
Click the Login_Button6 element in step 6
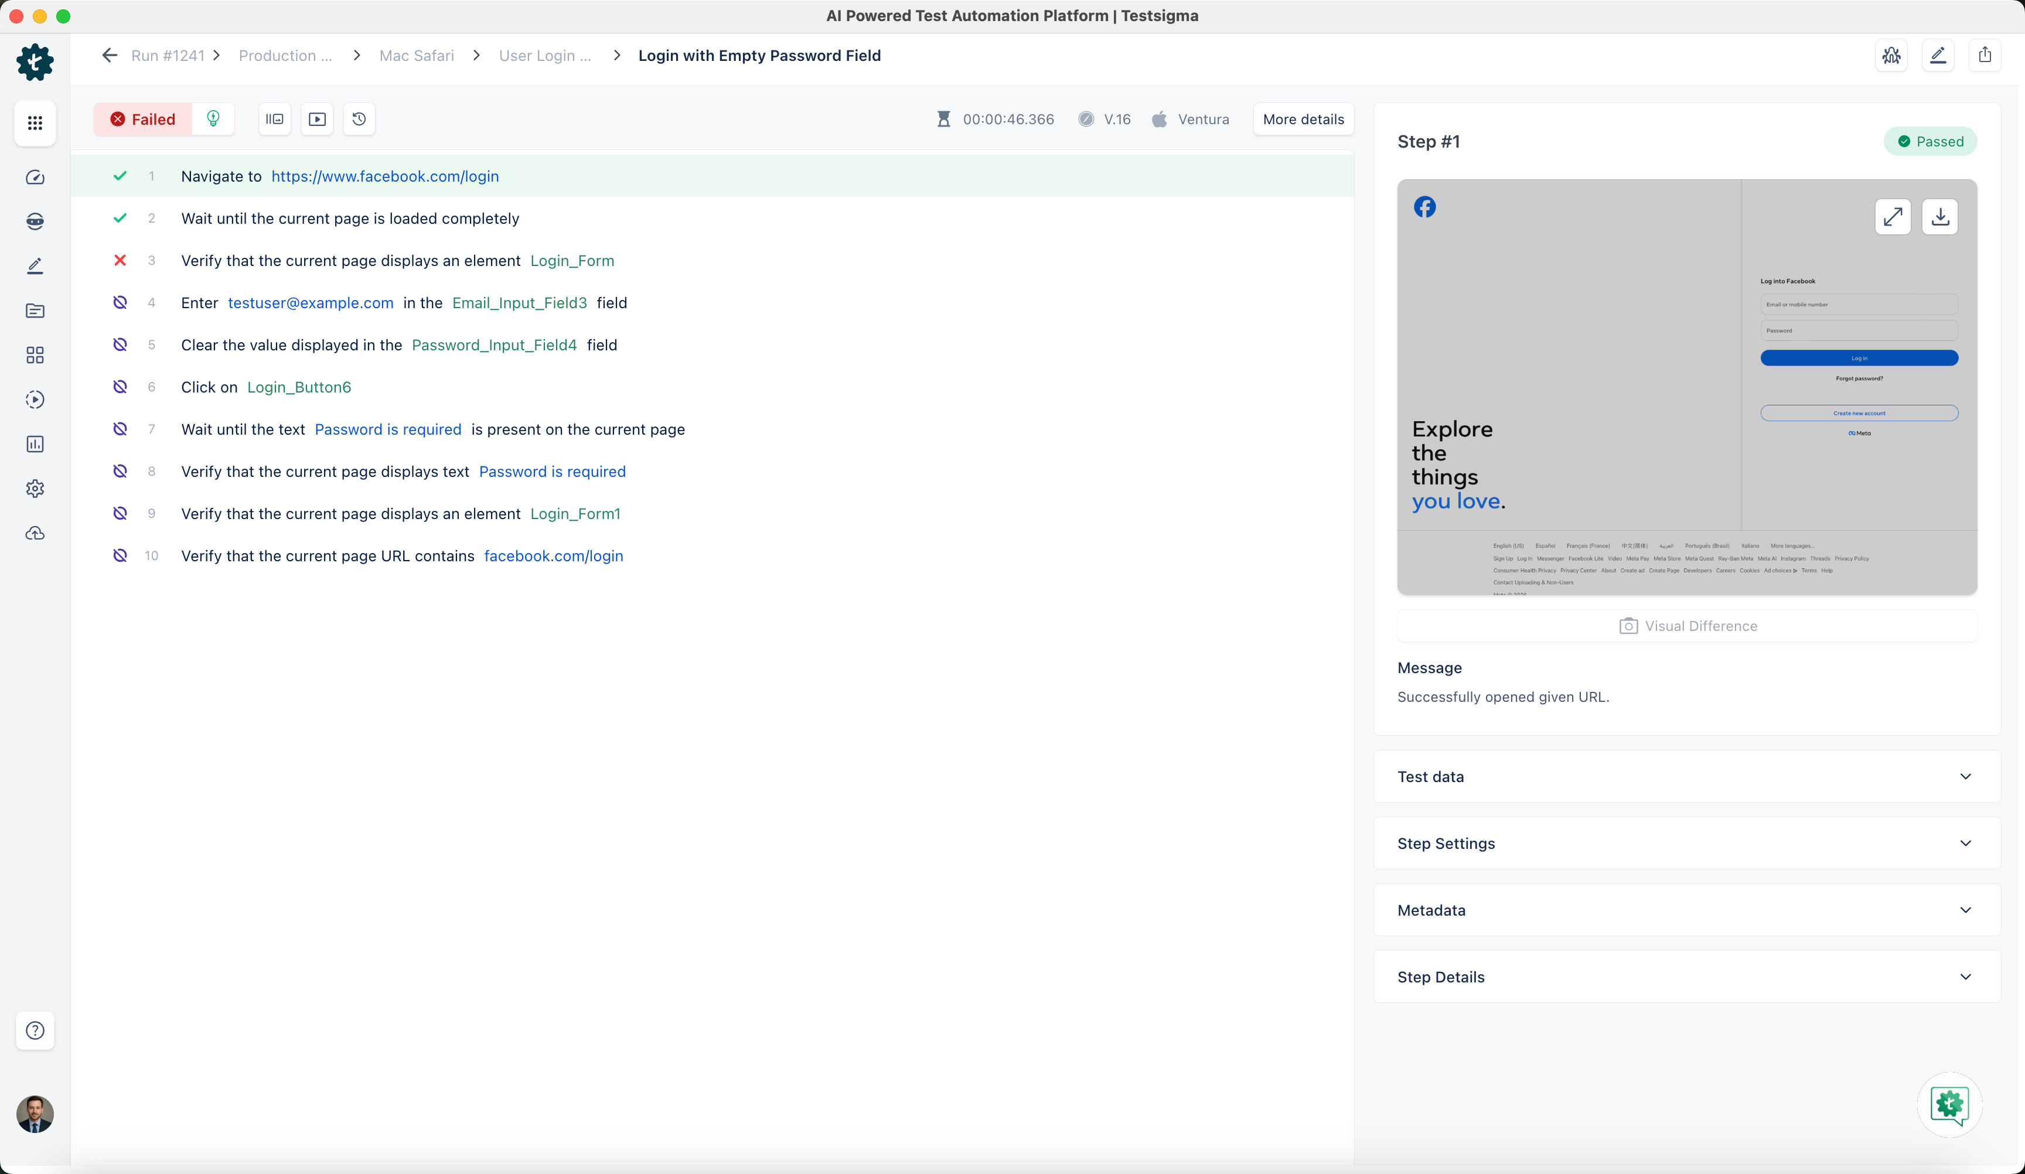pyautogui.click(x=299, y=387)
